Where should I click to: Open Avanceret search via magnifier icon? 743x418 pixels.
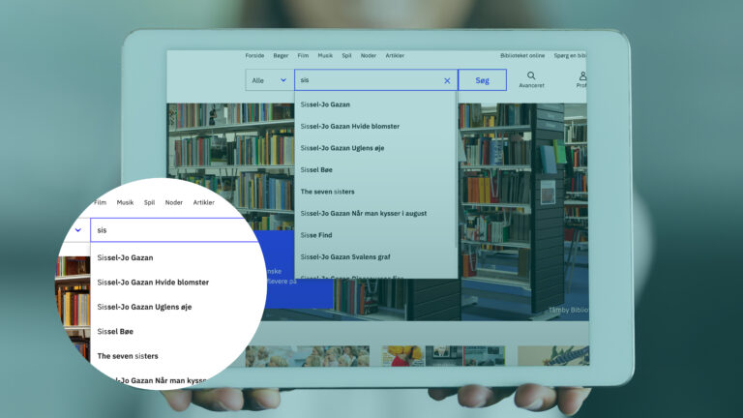pos(531,77)
